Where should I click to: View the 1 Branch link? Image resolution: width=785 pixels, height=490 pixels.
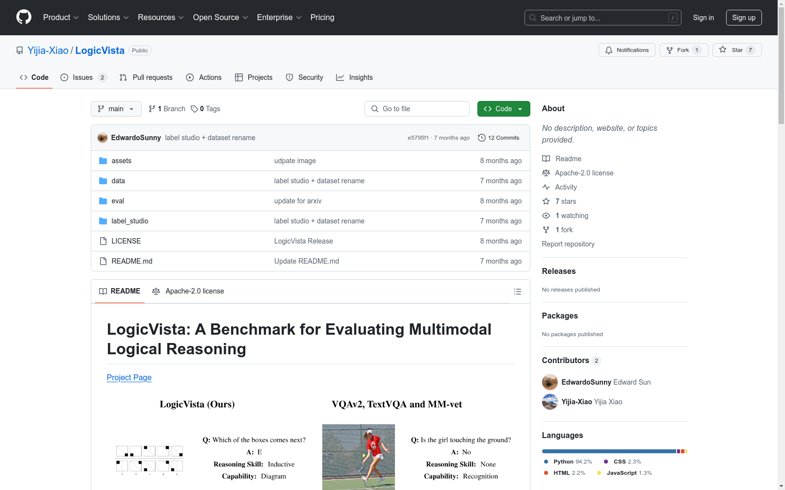coord(167,109)
